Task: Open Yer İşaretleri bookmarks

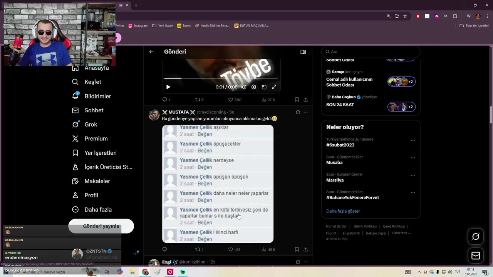Action: [94, 153]
